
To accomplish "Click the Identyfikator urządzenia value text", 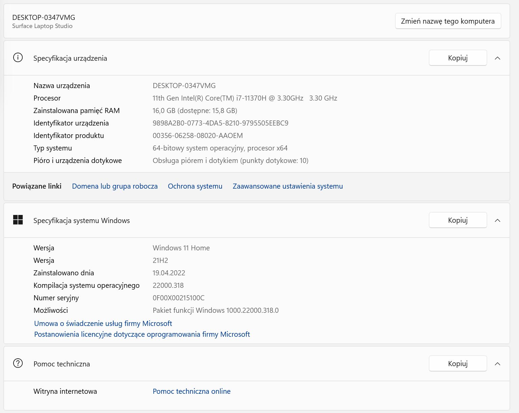I will pyautogui.click(x=220, y=123).
